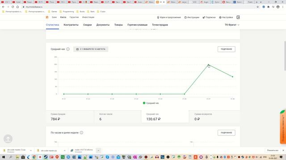
Task: Click the logout icon in the header
Action: 238,17
